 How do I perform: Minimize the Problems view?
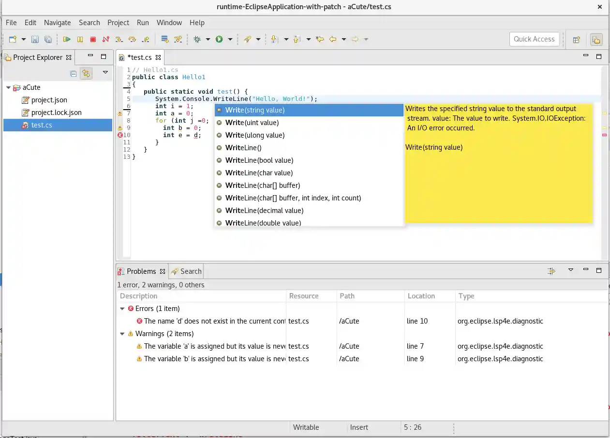[585, 270]
